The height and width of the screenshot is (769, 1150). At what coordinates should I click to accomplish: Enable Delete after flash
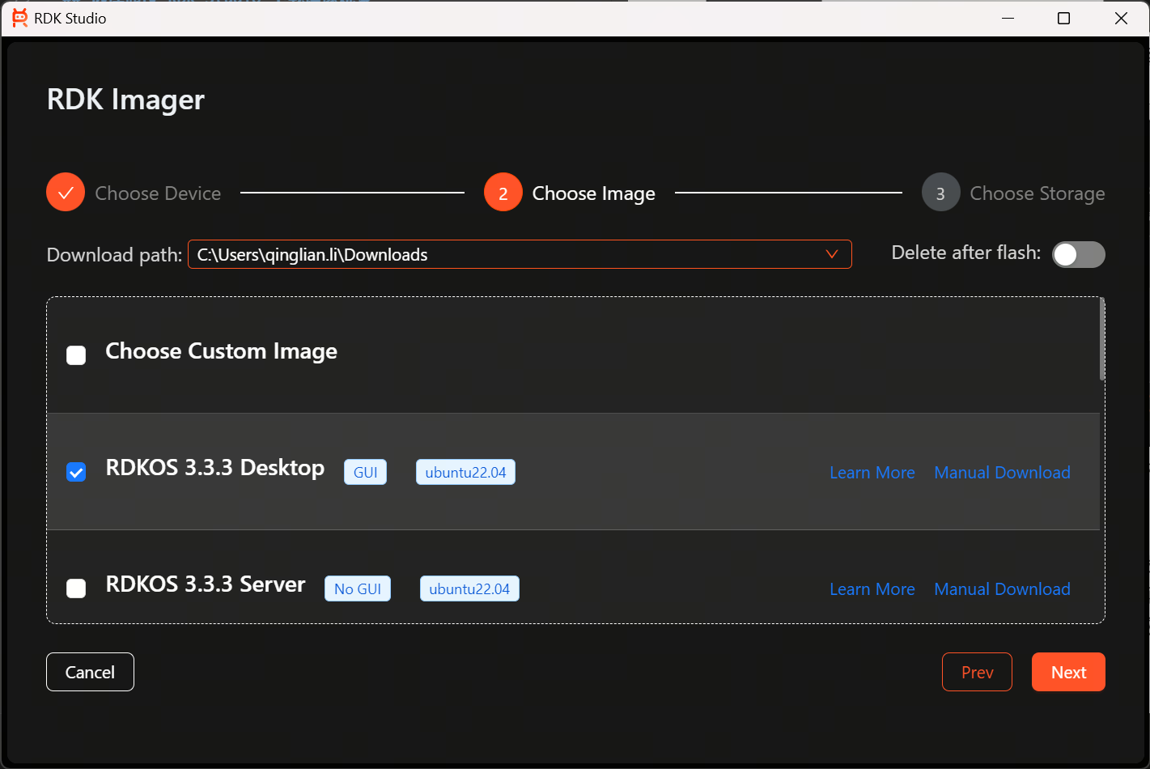[1078, 254]
